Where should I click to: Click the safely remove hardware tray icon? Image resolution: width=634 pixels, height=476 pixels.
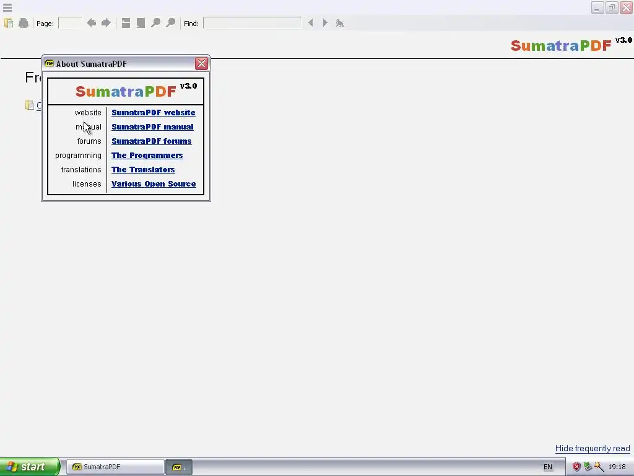588,467
